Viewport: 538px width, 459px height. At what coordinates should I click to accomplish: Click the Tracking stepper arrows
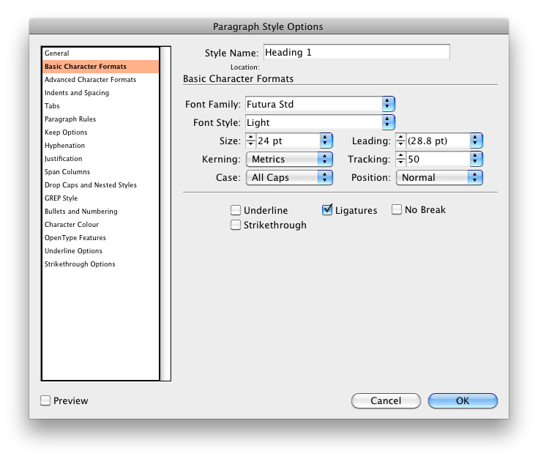(x=400, y=159)
